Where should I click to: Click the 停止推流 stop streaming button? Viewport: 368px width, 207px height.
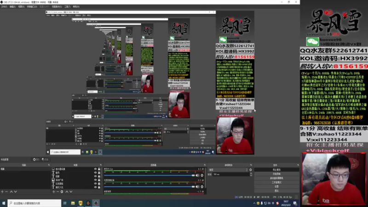pos(277,170)
